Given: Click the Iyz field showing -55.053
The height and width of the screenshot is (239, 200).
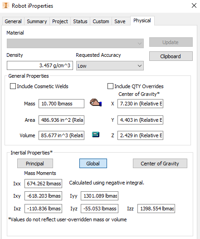Looking at the screenshot, I should coord(99,209).
